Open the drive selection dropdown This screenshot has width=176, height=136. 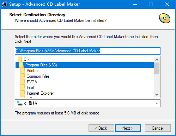[x=157, y=104]
